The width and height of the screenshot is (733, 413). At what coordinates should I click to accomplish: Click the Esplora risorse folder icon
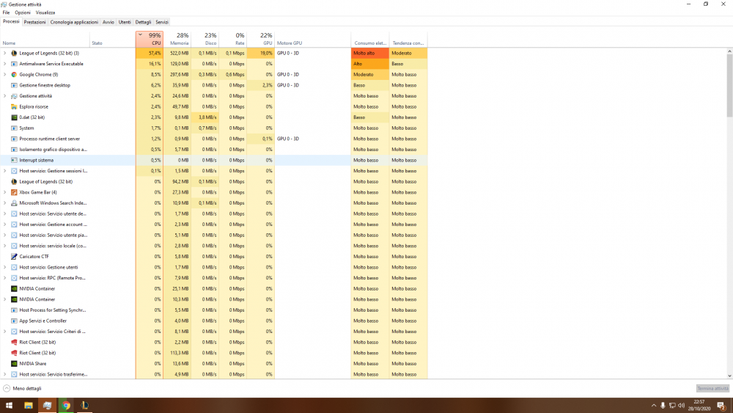[14, 107]
